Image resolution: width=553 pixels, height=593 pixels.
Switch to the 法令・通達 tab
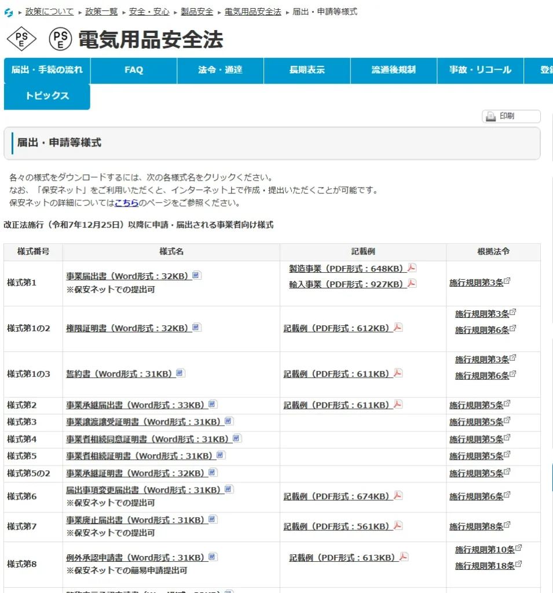220,70
